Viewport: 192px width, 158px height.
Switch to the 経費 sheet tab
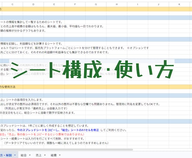tap(54, 155)
